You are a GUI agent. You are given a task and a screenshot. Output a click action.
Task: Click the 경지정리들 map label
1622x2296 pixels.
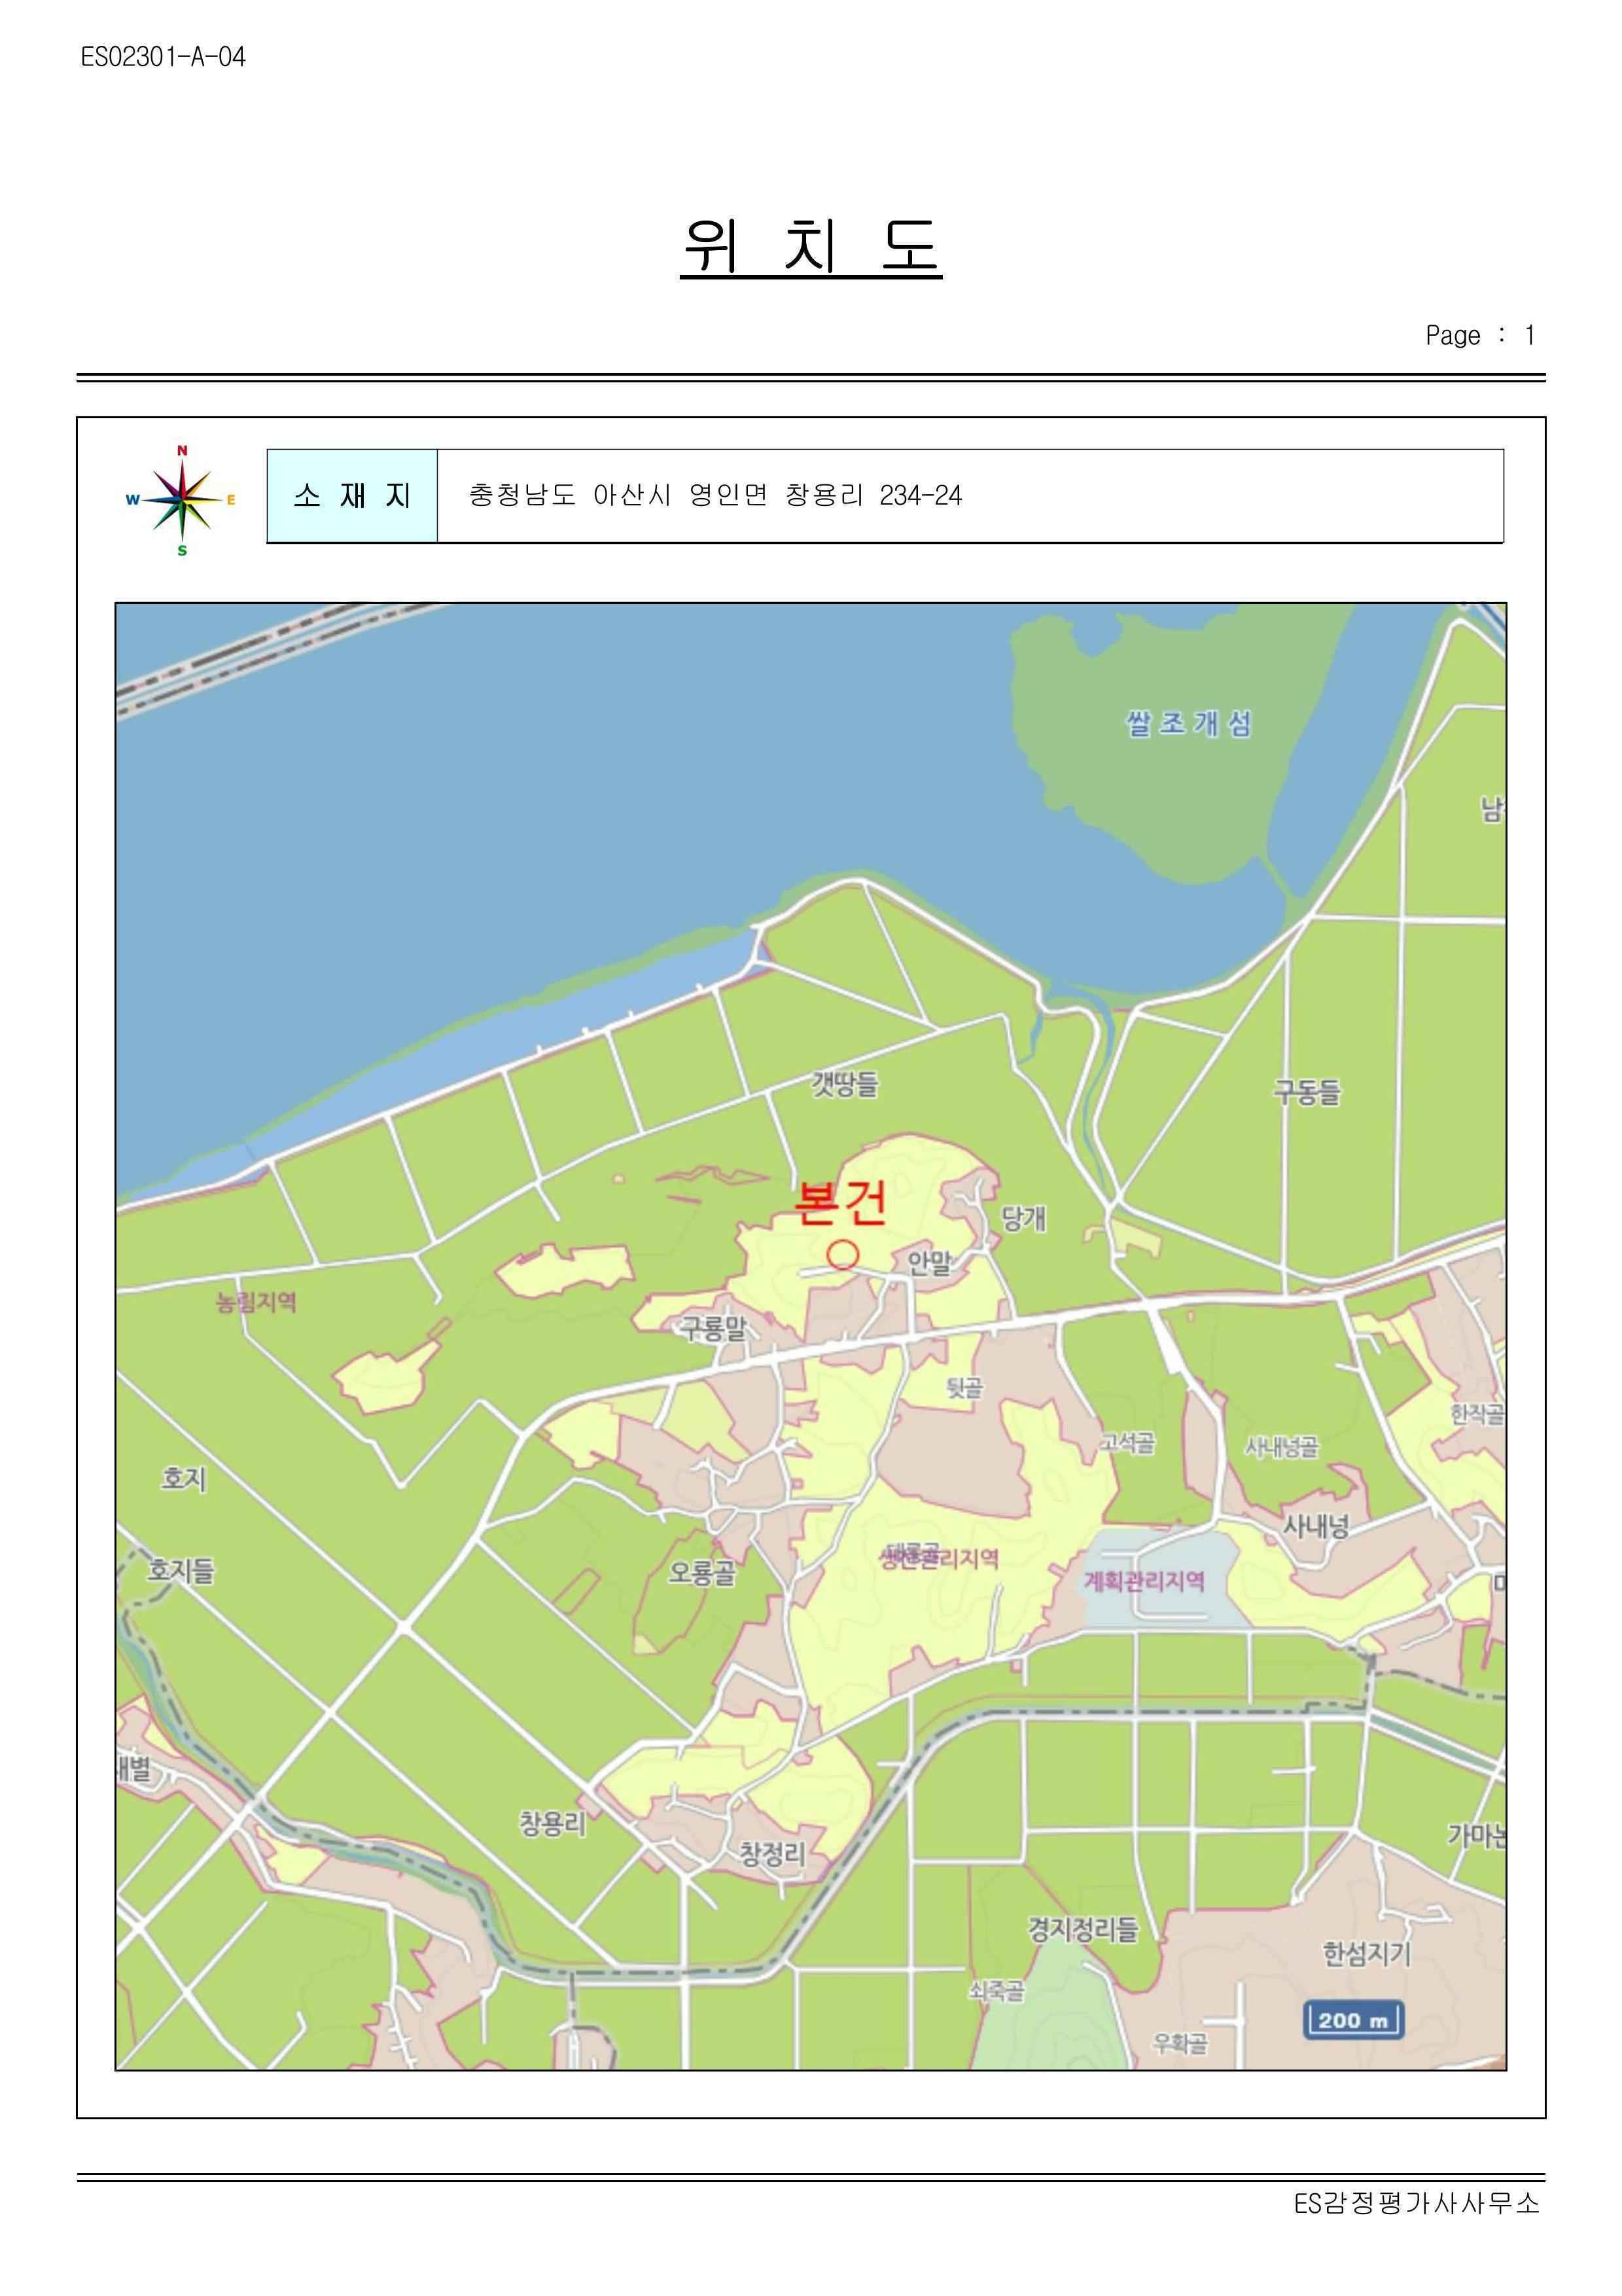tap(1084, 1929)
